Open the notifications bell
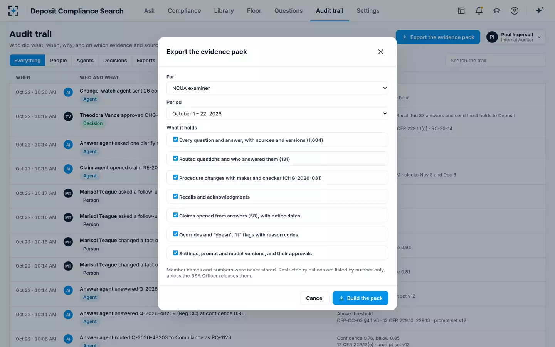Image resolution: width=555 pixels, height=347 pixels. [x=479, y=11]
